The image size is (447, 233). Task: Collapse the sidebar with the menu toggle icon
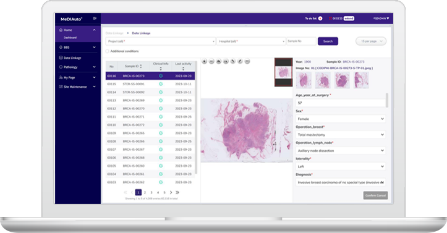(95, 19)
